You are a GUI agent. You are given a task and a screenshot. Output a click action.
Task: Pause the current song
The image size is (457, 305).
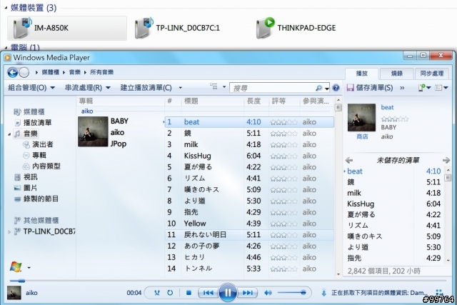click(228, 292)
